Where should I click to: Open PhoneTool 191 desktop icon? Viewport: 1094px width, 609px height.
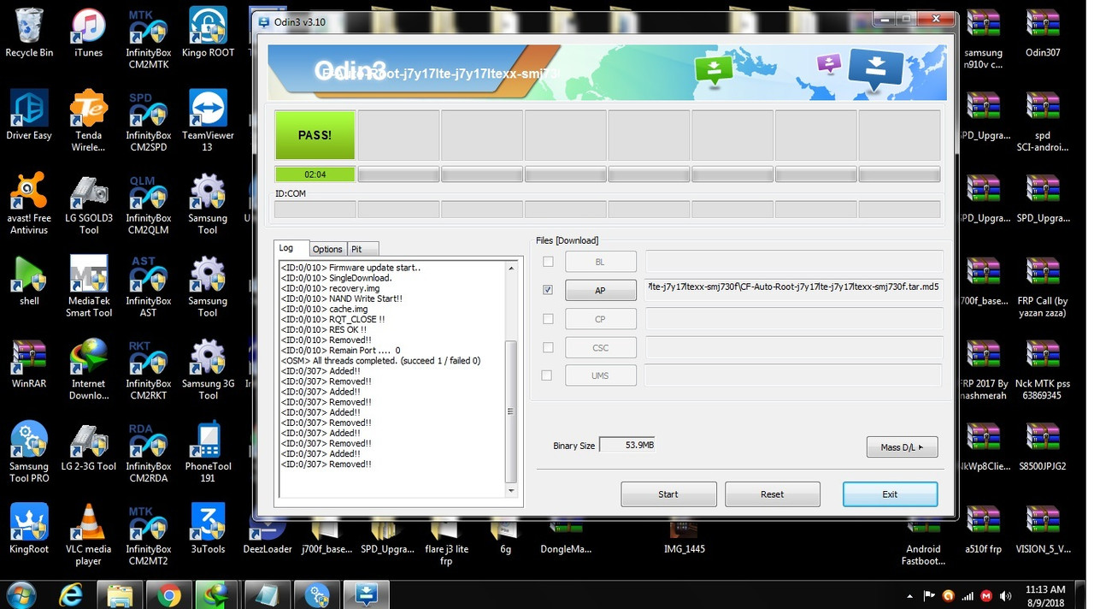click(208, 453)
